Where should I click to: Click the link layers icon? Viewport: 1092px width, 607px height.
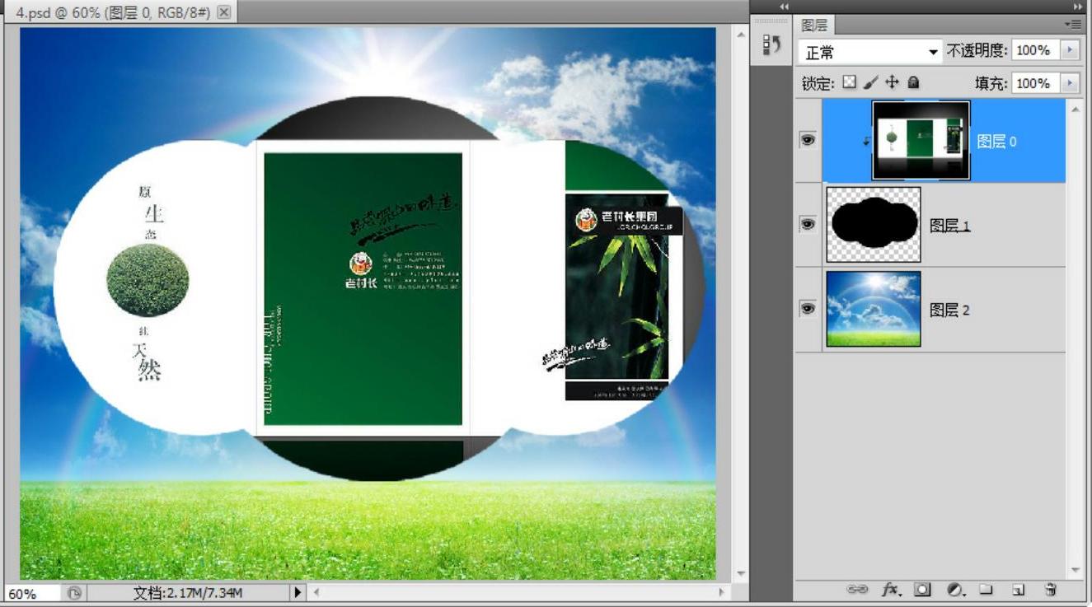[x=858, y=590]
